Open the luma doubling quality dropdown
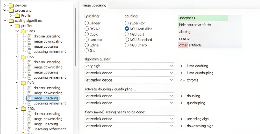 coord(129,66)
